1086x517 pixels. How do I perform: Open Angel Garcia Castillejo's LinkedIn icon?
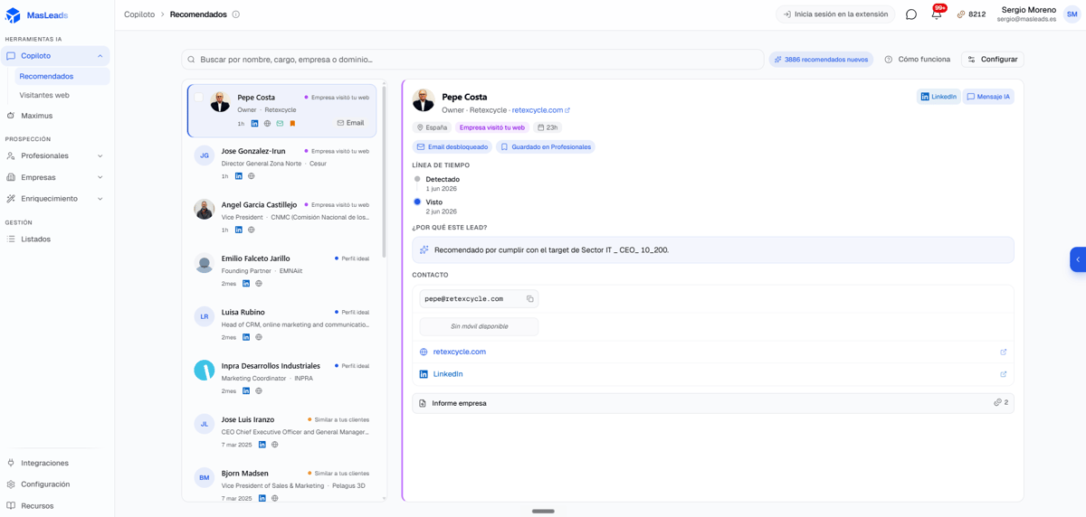239,230
